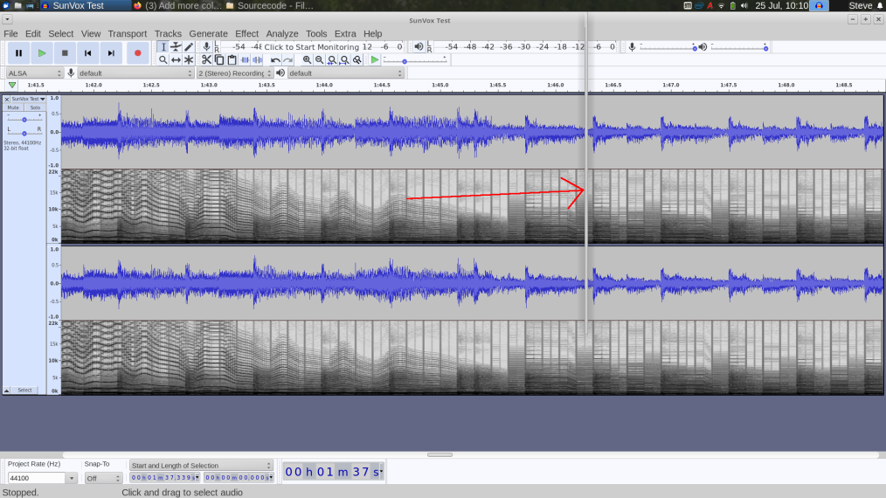Start playback with the green Play button
Image resolution: width=886 pixels, height=498 pixels.
coord(42,53)
